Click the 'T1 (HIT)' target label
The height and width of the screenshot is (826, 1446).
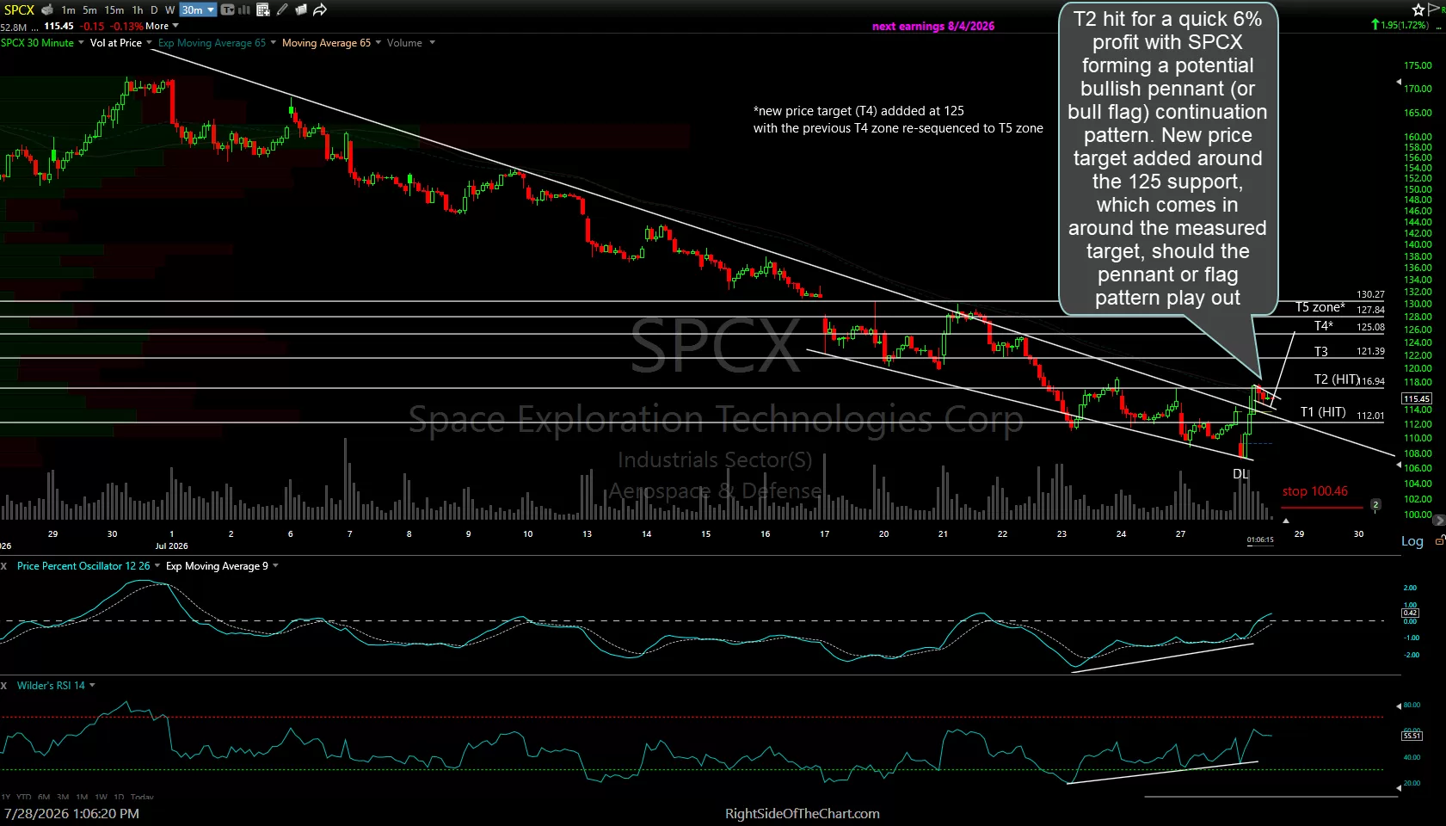[x=1323, y=412]
